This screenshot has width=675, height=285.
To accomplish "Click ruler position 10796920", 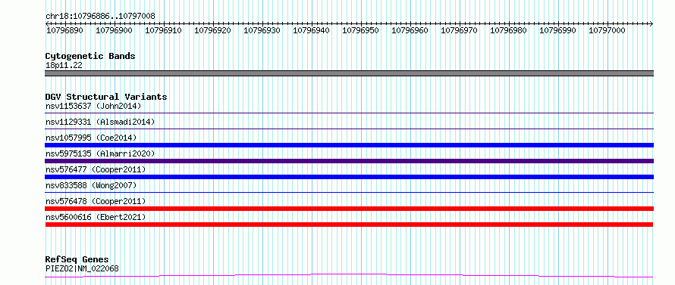I will point(212,30).
